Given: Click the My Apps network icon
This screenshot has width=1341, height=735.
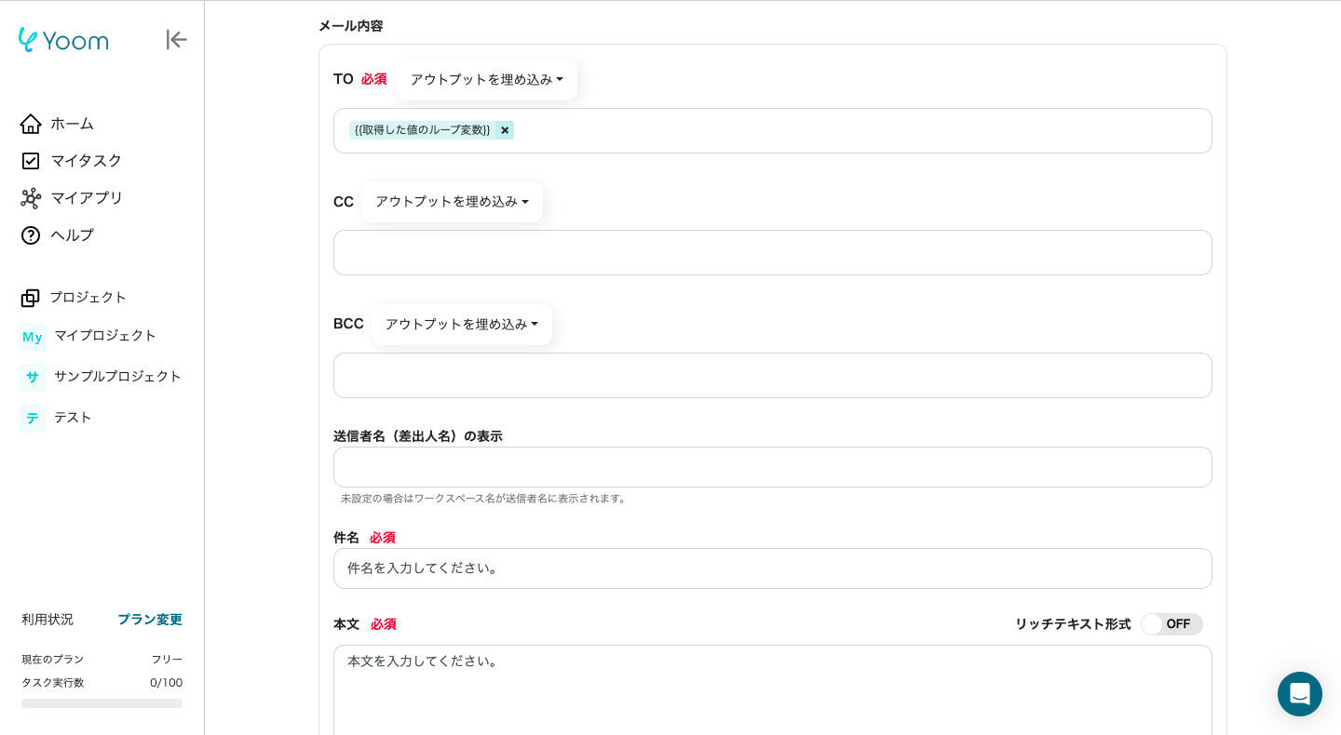Looking at the screenshot, I should pyautogui.click(x=31, y=198).
